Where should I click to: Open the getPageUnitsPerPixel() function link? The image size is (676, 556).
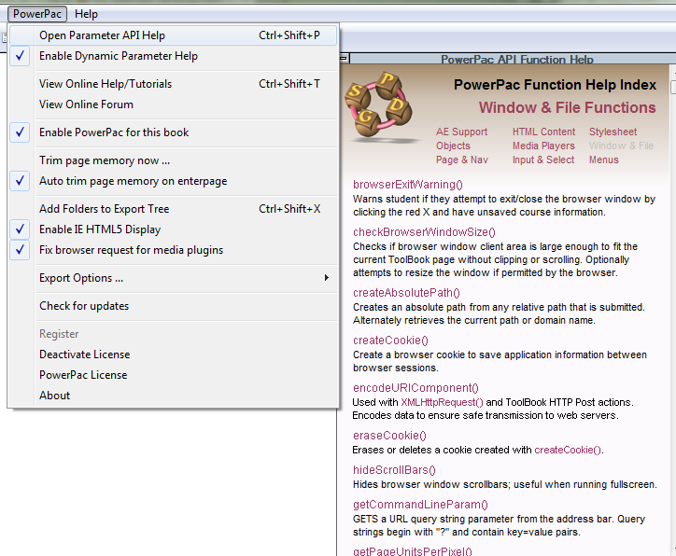tap(413, 551)
